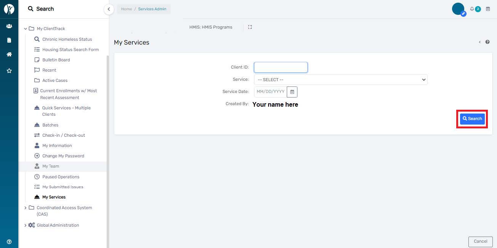Click the Home breadcrumb link

(126, 9)
